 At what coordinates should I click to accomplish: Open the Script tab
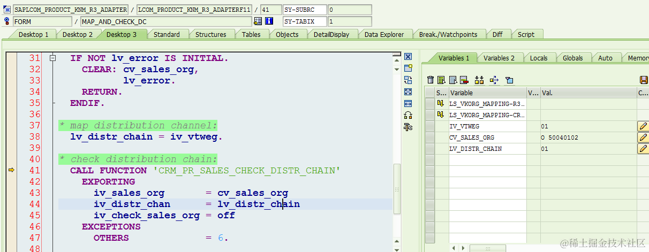point(526,34)
